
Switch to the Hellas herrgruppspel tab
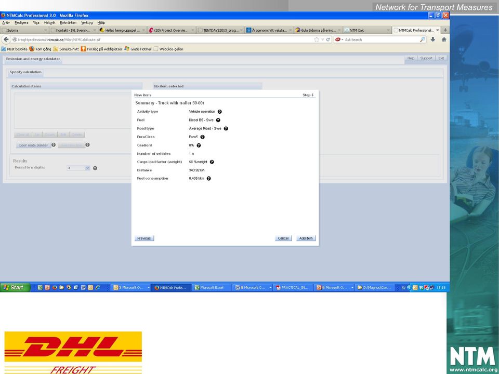click(122, 30)
